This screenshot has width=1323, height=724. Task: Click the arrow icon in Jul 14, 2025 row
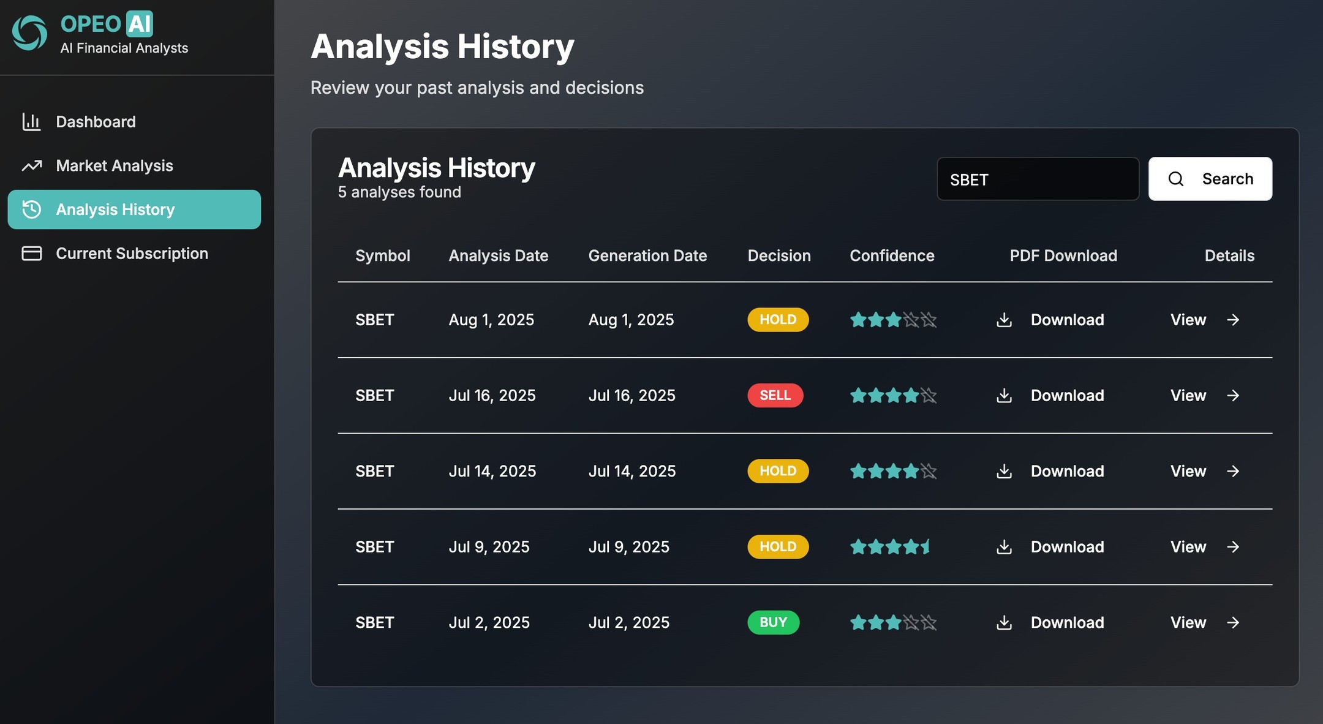pyautogui.click(x=1233, y=471)
